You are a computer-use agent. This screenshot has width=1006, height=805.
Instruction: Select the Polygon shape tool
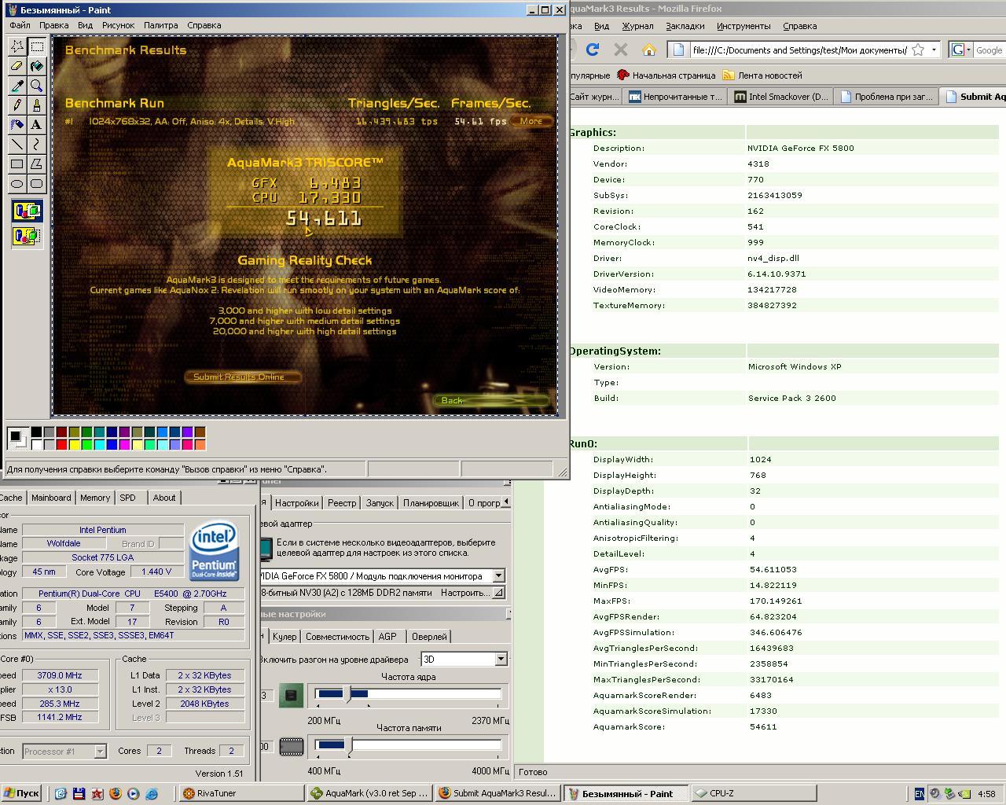point(36,164)
